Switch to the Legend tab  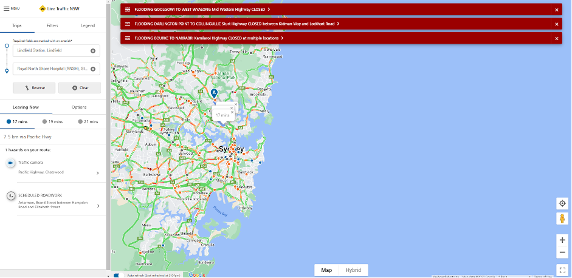[88, 25]
